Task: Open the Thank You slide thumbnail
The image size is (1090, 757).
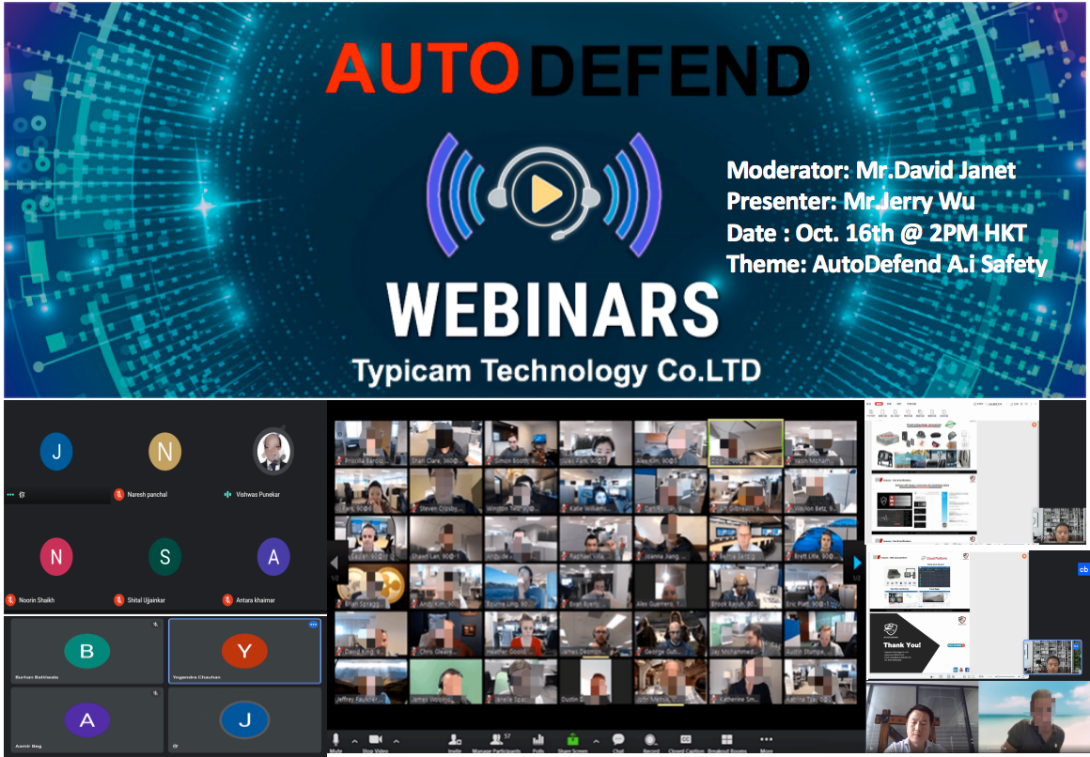Action: click(919, 643)
